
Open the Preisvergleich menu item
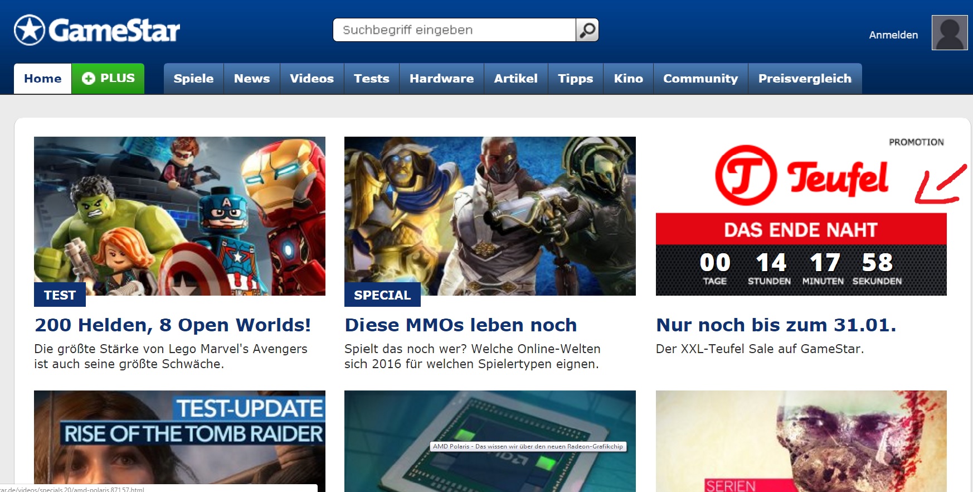805,79
